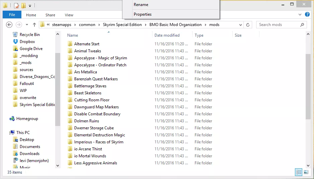This screenshot has height=179, width=314.
Task: Expand the ribbon with the chevron
Action: click(x=300, y=14)
